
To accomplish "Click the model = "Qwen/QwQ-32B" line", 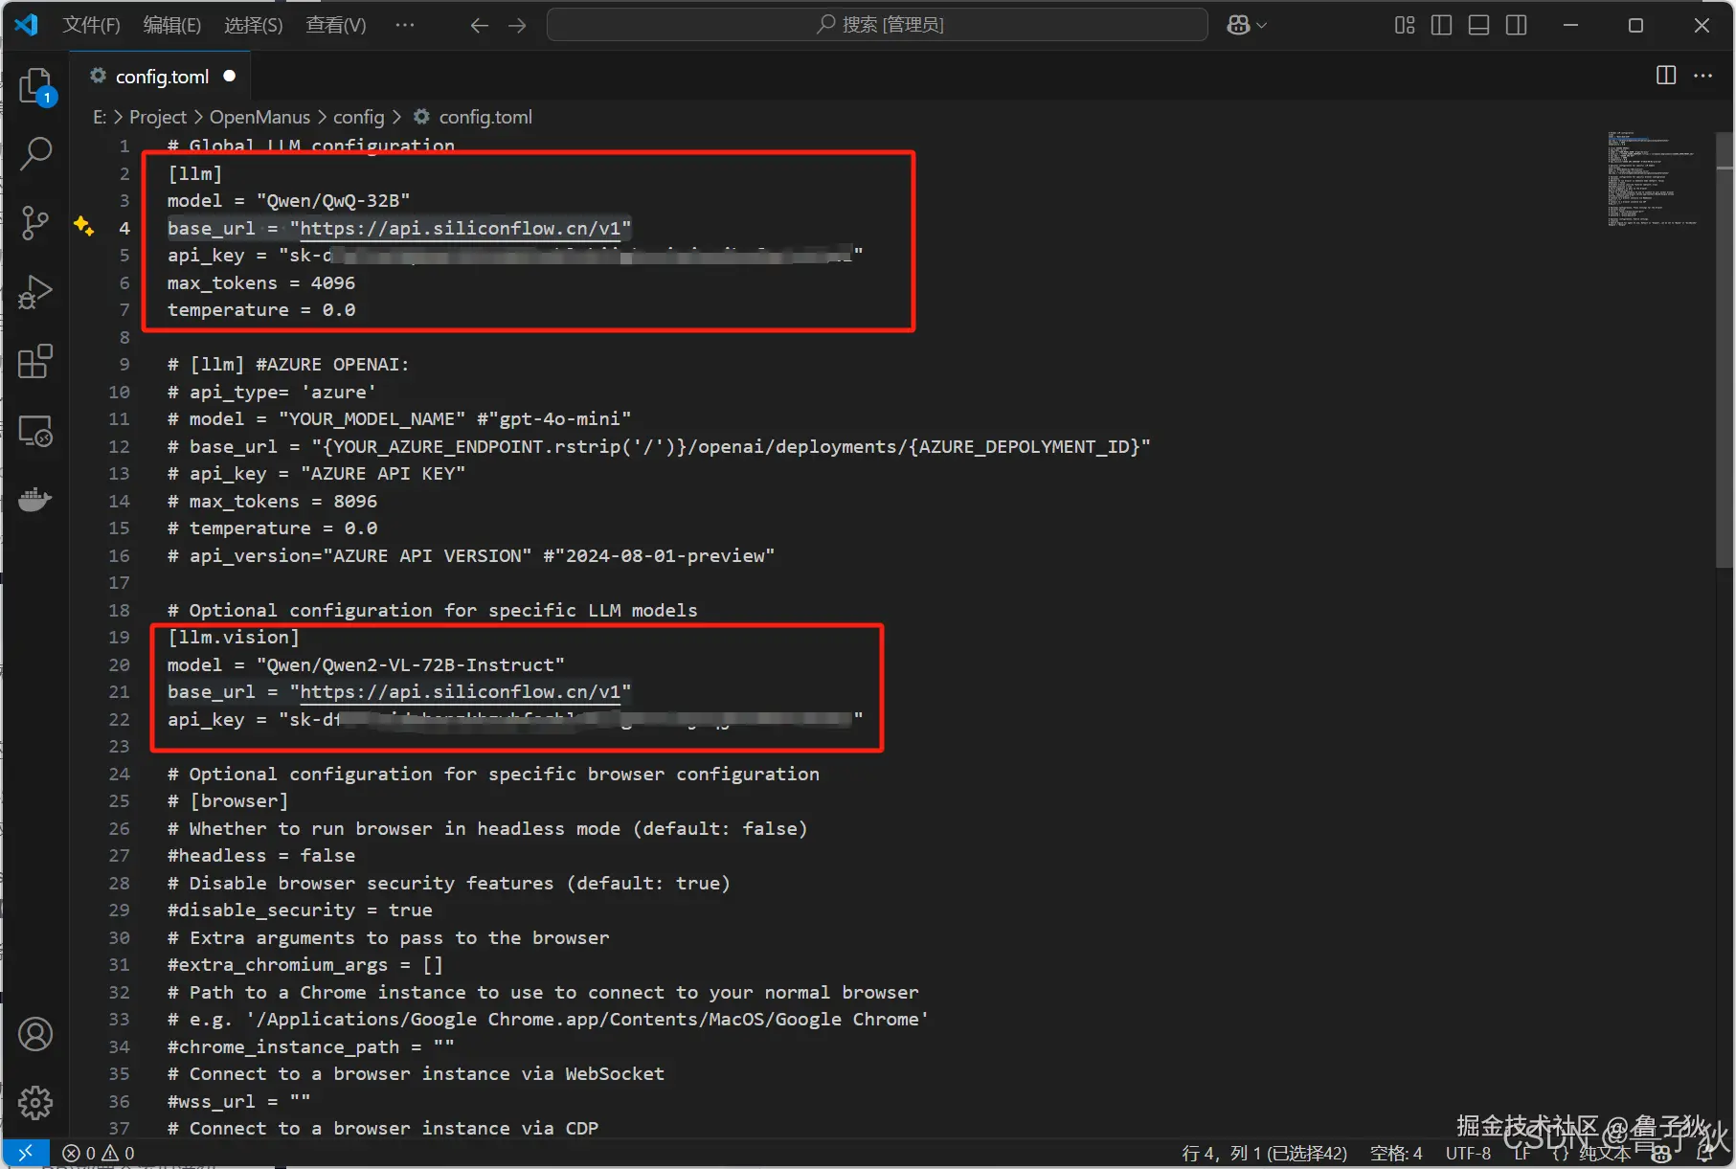I will coord(288,201).
